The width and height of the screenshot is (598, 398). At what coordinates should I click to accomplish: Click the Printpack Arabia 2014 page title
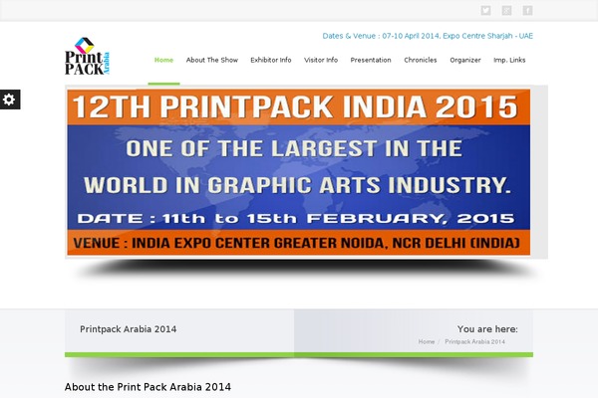(129, 329)
